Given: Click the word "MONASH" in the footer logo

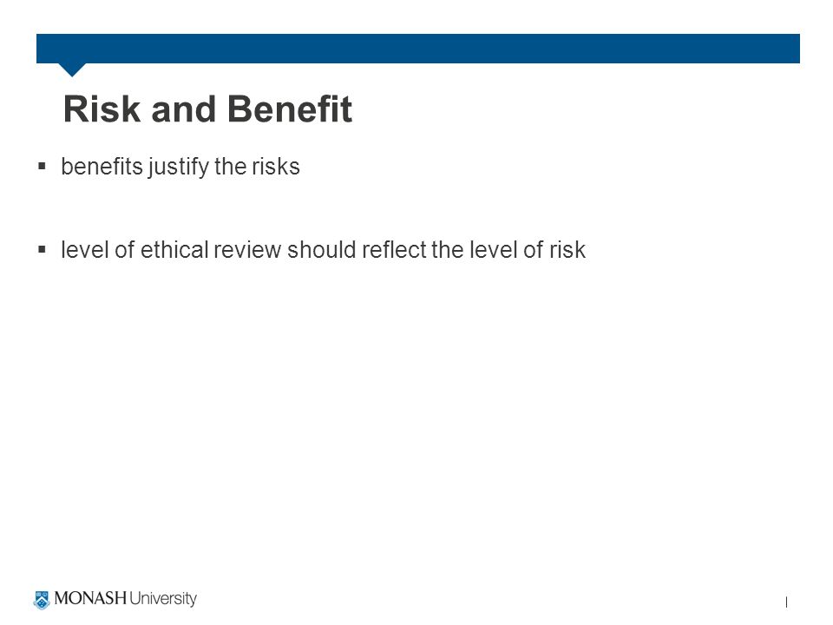Looking at the screenshot, I should click(90, 598).
